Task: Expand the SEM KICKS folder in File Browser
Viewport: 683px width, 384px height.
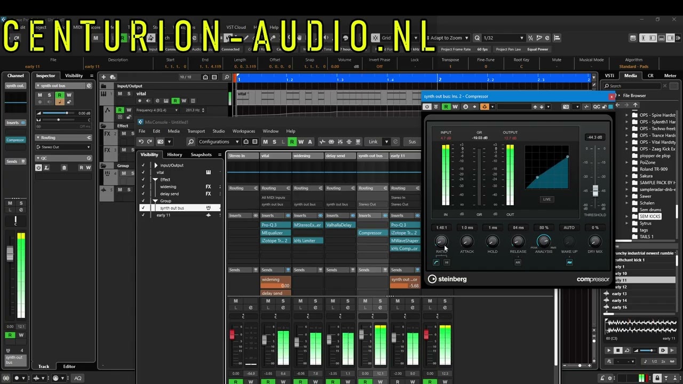Action: [627, 217]
